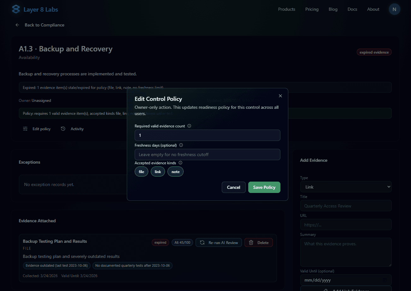Focus the Freshness days input field

pyautogui.click(x=207, y=154)
